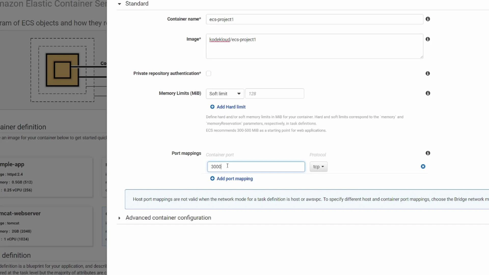View info for Private repository authentication

pyautogui.click(x=428, y=73)
